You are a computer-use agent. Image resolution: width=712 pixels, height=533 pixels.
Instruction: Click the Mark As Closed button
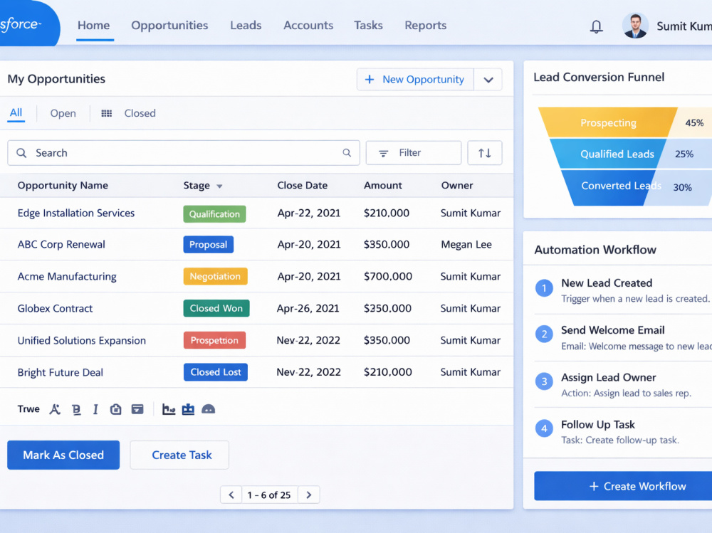[63, 455]
